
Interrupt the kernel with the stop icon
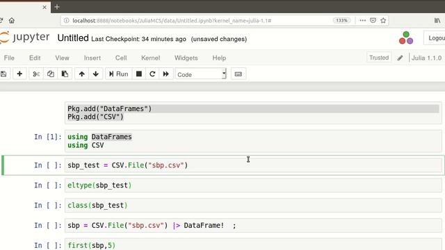139,74
